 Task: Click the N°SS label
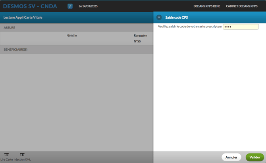pos(137,41)
